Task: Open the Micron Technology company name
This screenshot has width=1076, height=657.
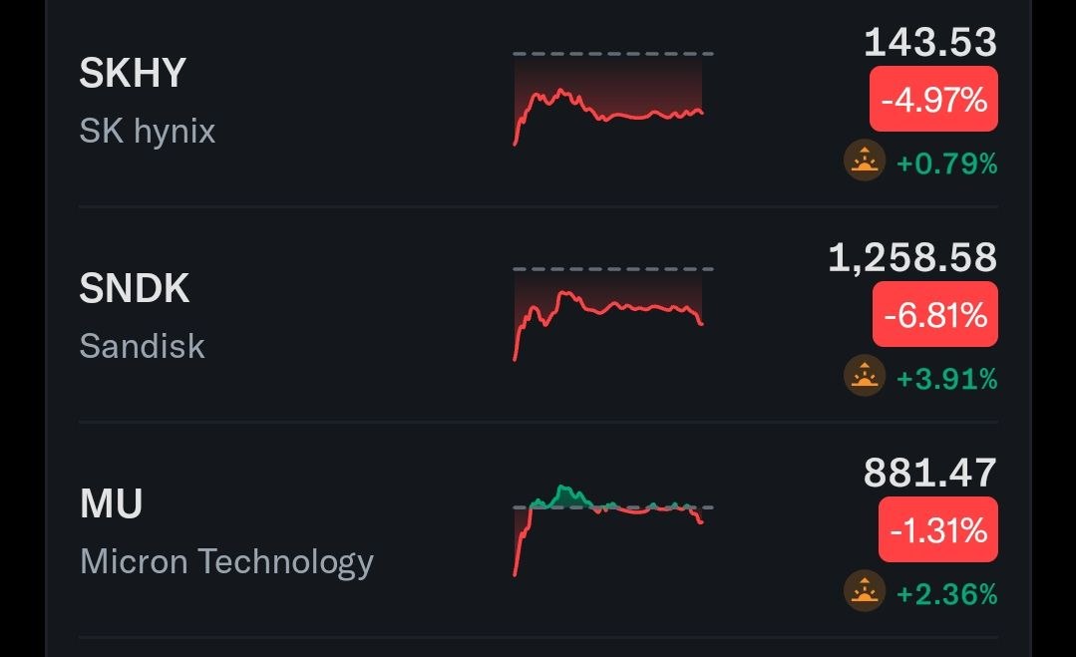Action: 226,562
